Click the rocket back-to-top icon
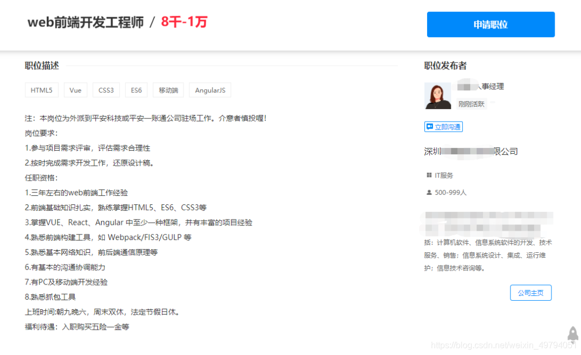 pyautogui.click(x=572, y=333)
